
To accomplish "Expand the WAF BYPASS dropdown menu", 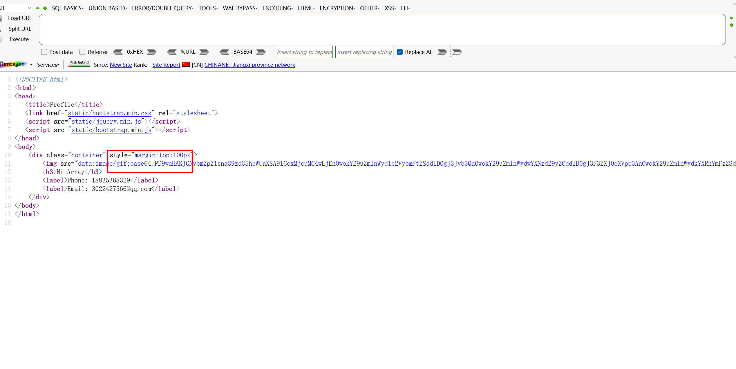I will coord(240,8).
